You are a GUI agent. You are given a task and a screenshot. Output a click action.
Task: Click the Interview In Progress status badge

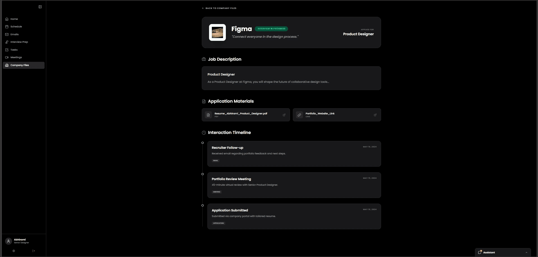[271, 29]
